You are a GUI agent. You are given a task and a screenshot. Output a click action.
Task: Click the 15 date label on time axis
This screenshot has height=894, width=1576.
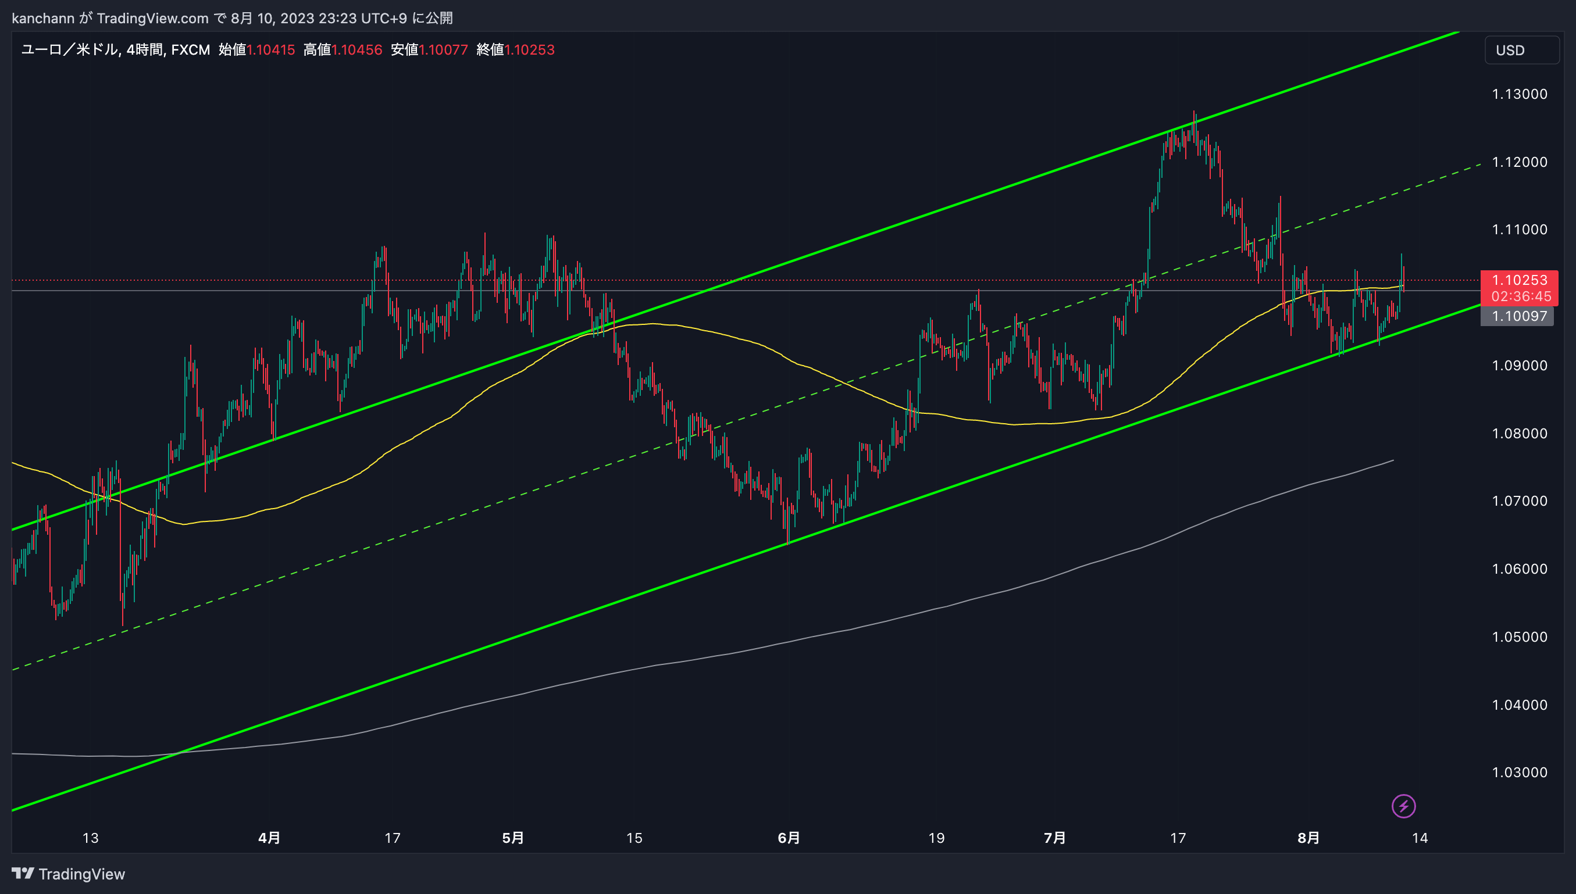click(634, 838)
